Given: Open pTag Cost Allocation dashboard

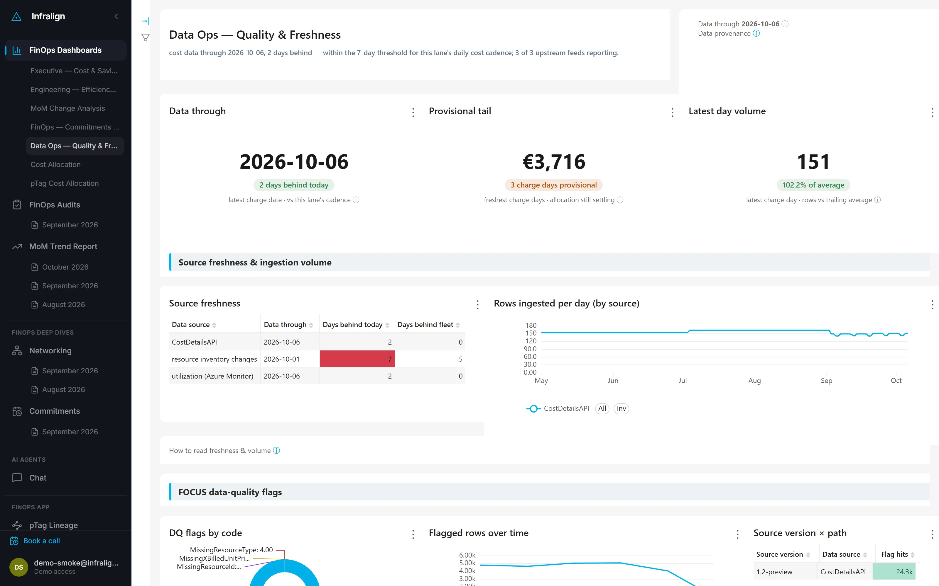Looking at the screenshot, I should (x=65, y=183).
